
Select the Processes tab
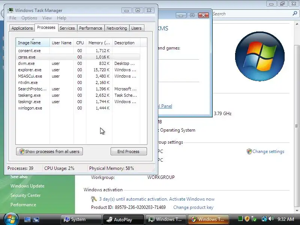(x=46, y=27)
